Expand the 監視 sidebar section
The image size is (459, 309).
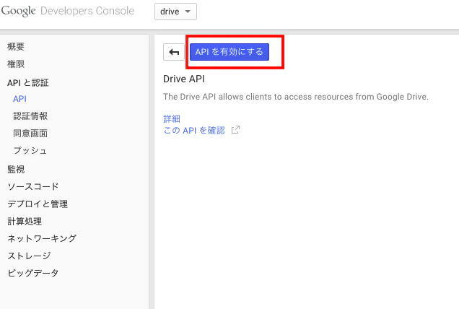[x=16, y=169]
